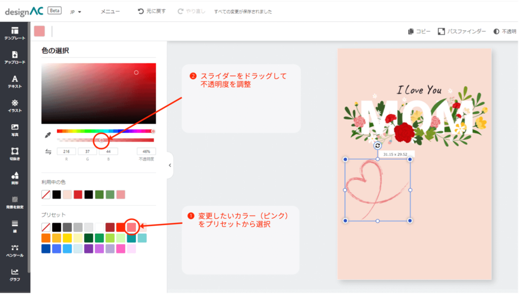
Task: Select the dark red preset swatch
Action: click(110, 227)
